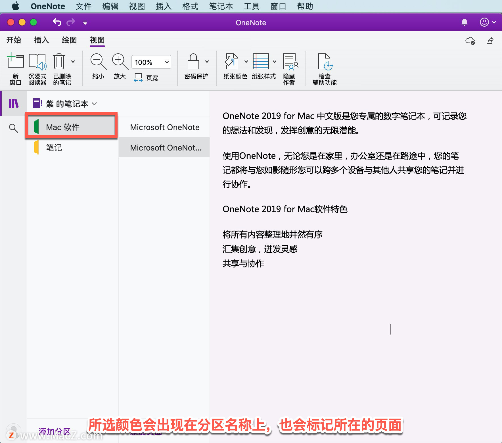Check the cloud sync status icon
Viewport: 502px width, 443px height.
tap(470, 41)
